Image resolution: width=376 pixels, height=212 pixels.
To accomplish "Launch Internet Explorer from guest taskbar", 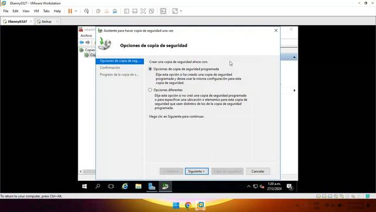I will pos(125,186).
